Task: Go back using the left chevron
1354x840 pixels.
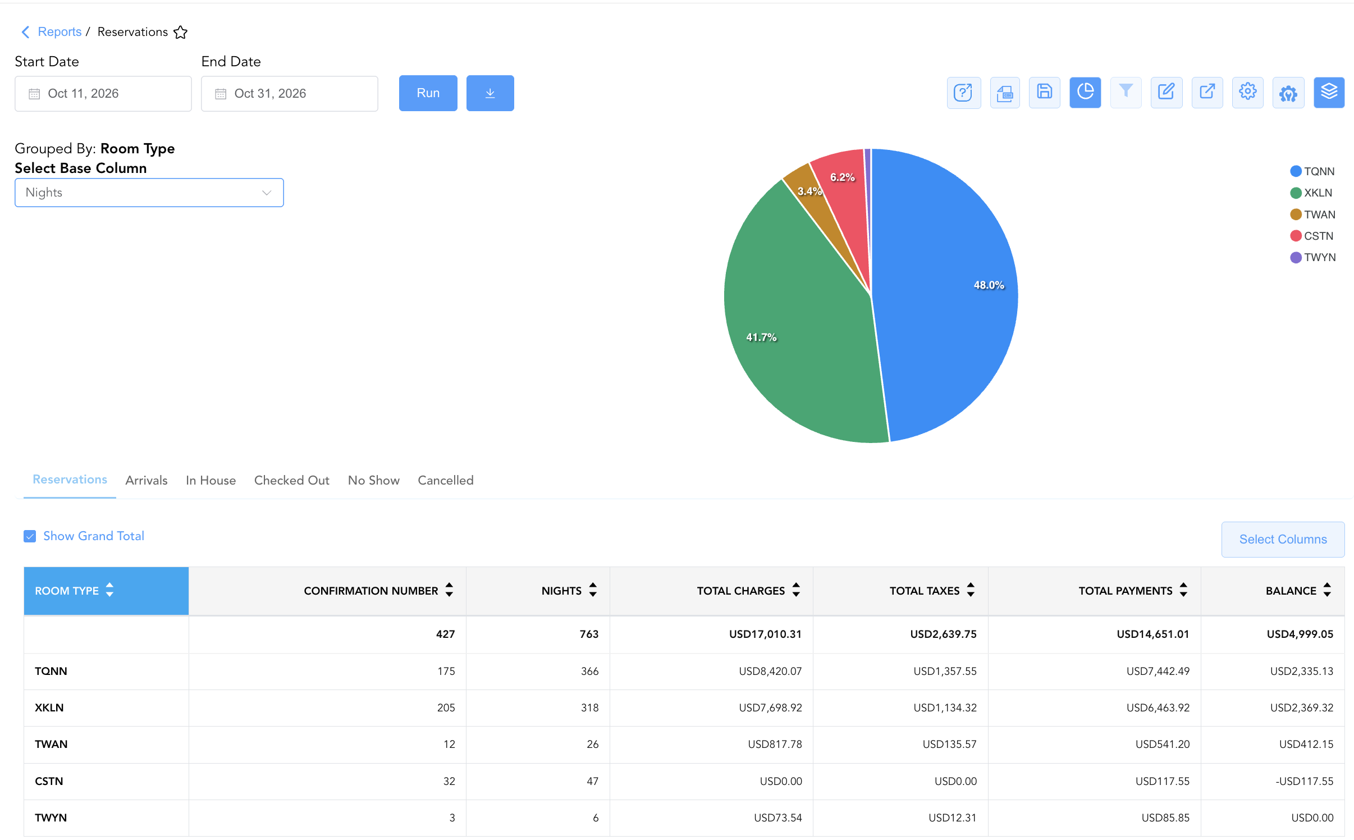Action: [x=25, y=32]
